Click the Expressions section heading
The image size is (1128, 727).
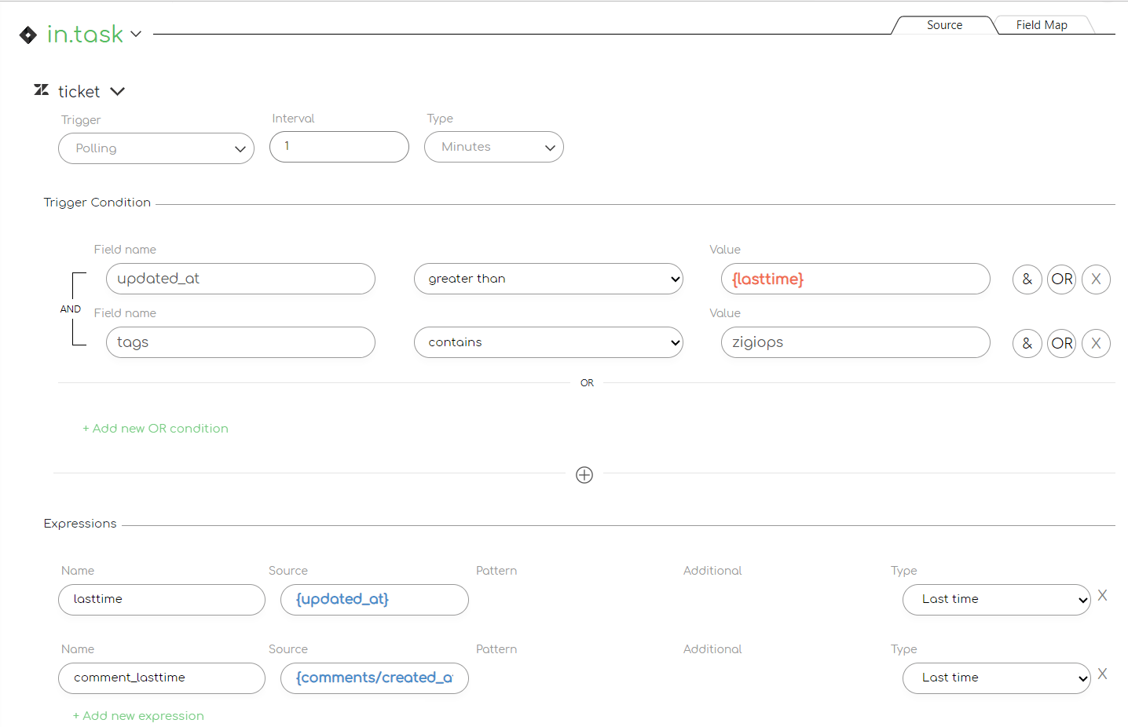(x=80, y=524)
